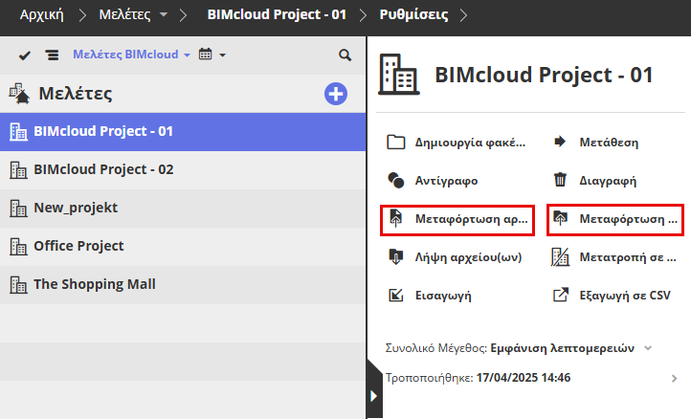Click building icon beside New_projekt
The height and width of the screenshot is (419, 691).
pos(18,208)
